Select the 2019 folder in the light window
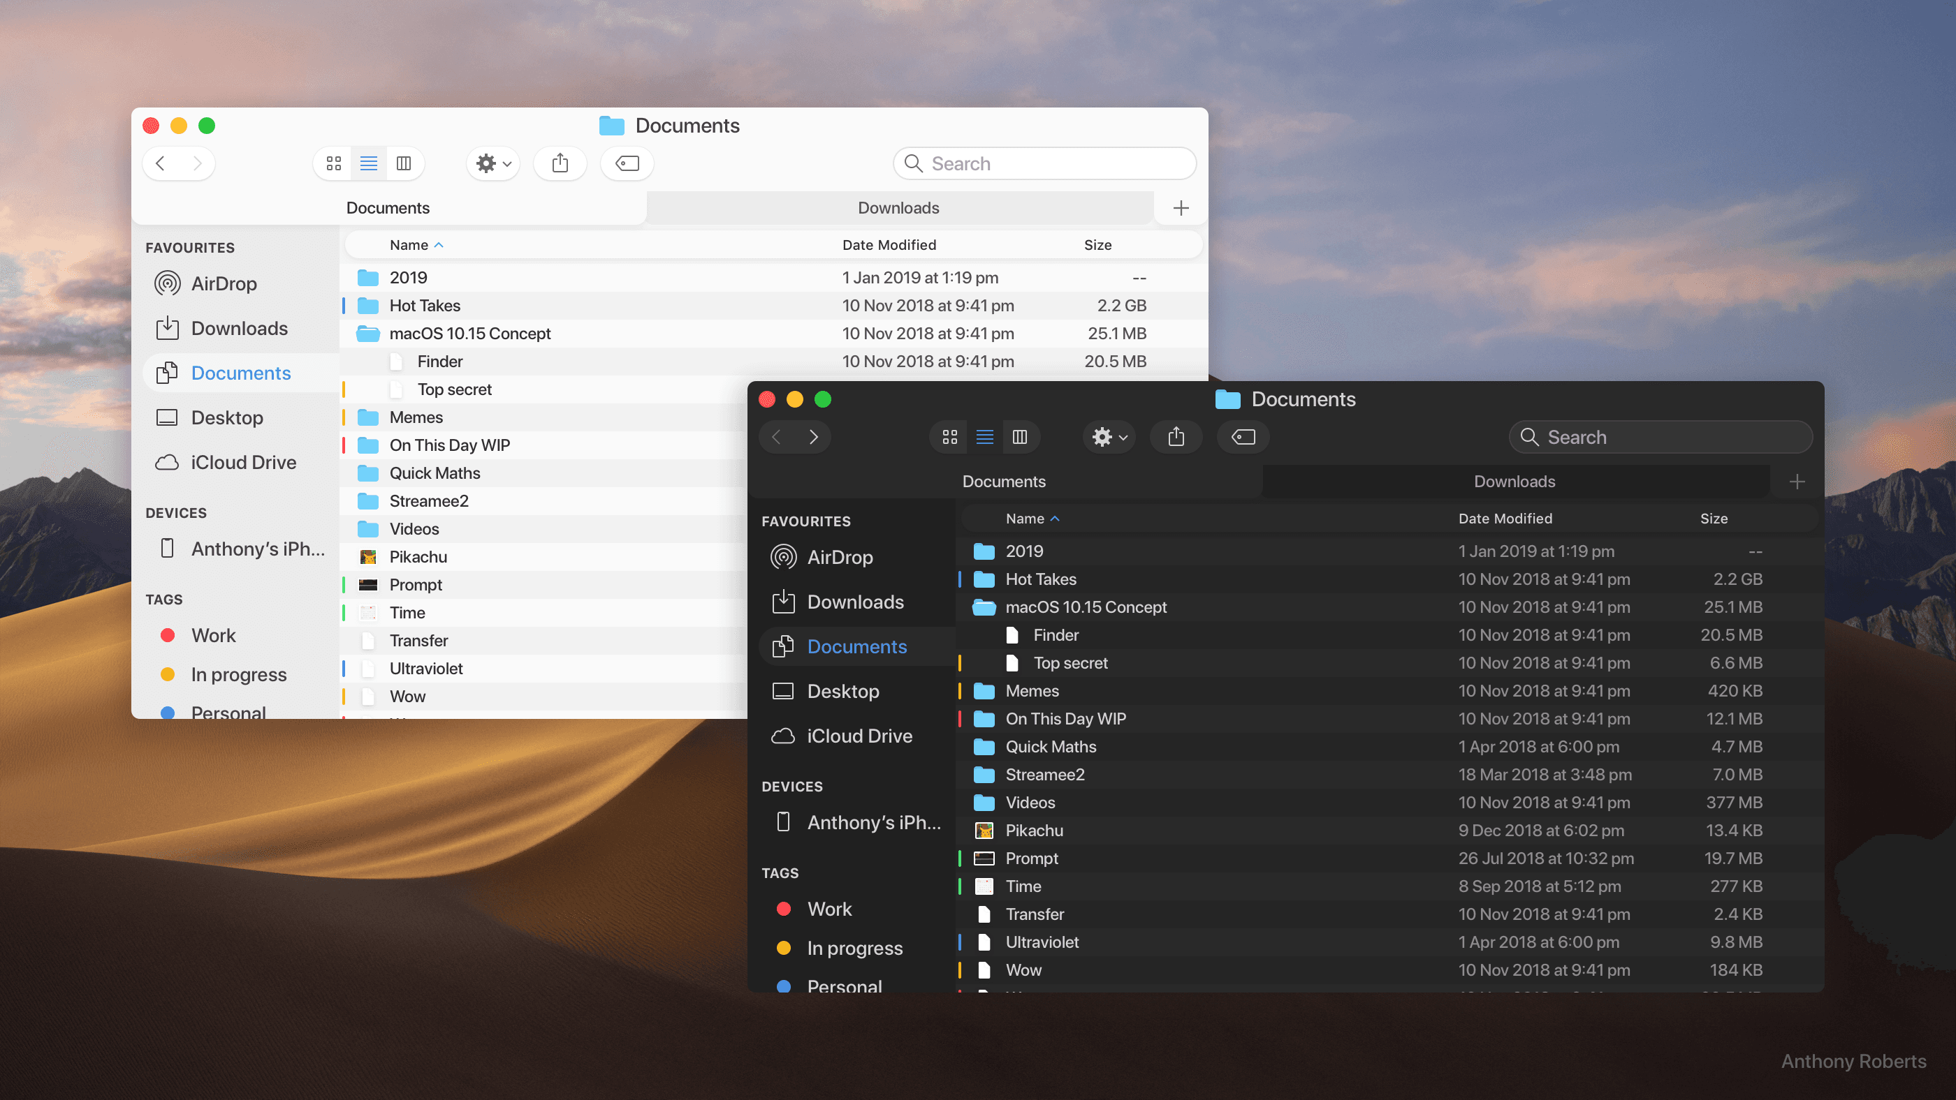 tap(773, 278)
